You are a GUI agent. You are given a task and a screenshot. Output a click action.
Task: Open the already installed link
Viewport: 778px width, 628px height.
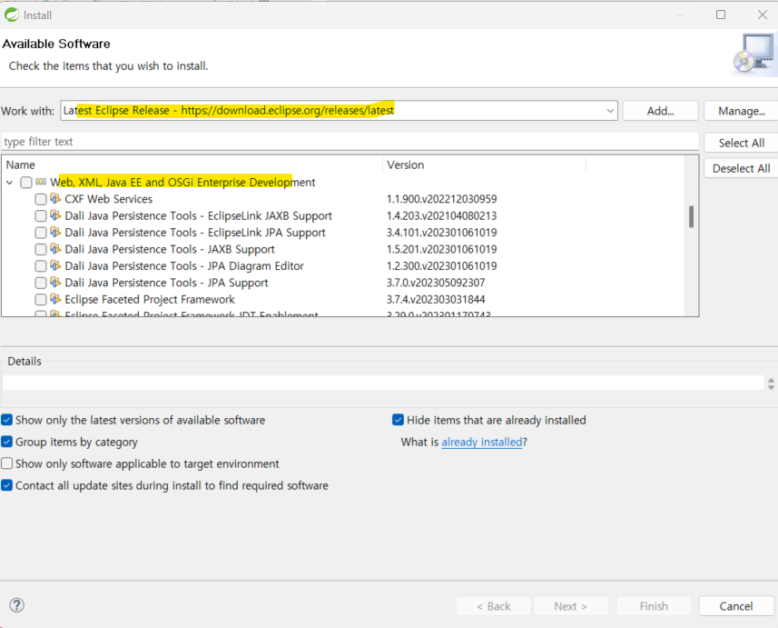[482, 442]
